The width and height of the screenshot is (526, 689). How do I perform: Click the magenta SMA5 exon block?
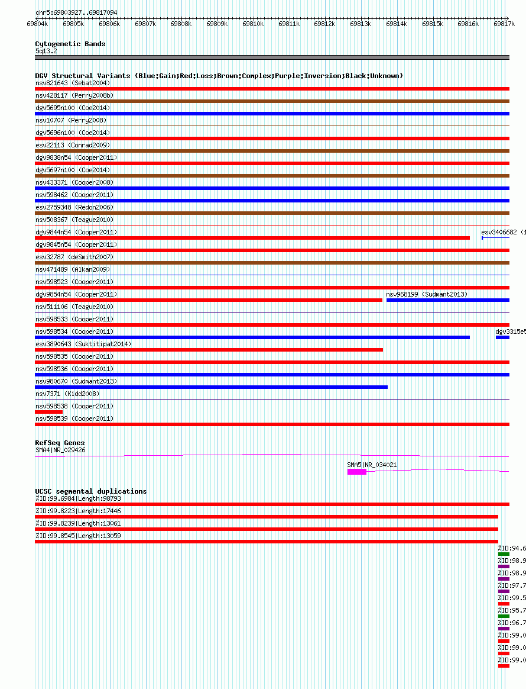[x=356, y=472]
